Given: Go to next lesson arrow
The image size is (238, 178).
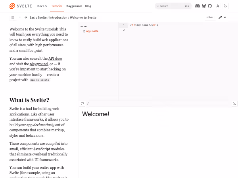Looking at the screenshot, I should coord(26,17).
